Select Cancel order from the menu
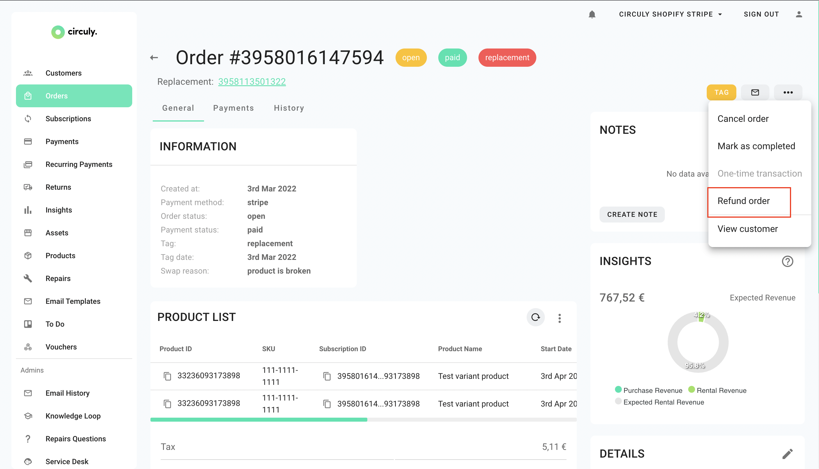This screenshot has width=819, height=469. (x=759, y=119)
